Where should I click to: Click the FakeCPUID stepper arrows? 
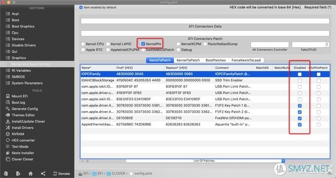327,44
